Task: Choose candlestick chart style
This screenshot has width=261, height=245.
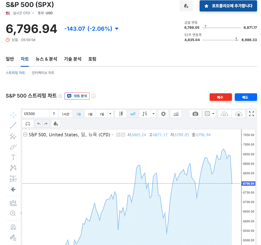Action: click(x=121, y=114)
